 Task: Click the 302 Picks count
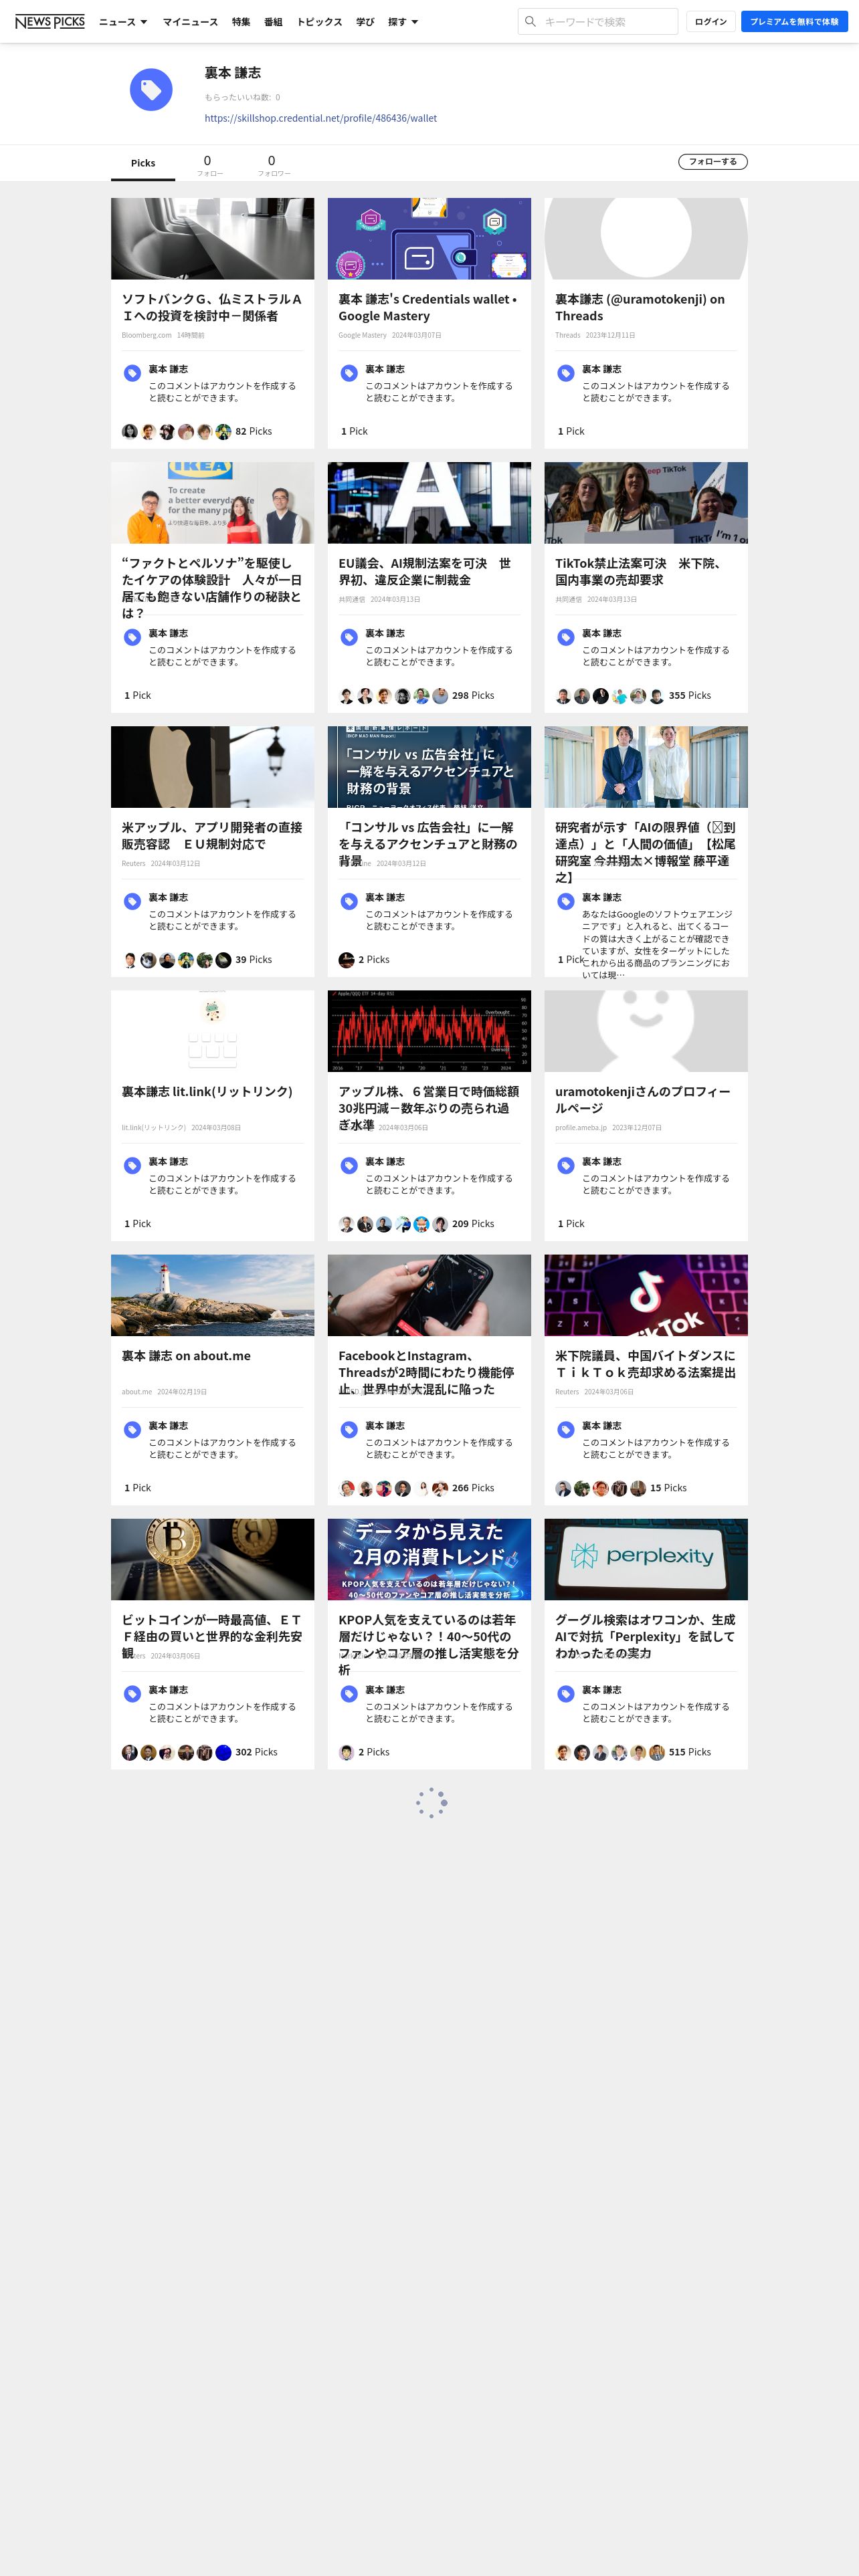click(x=256, y=1752)
